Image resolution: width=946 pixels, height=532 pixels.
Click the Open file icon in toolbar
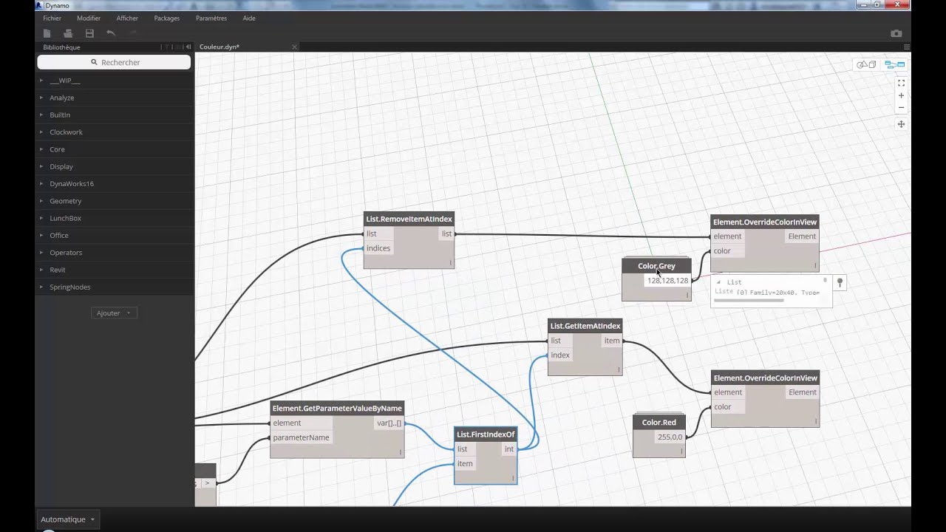68,33
